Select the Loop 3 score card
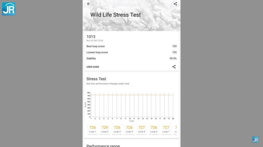The height and width of the screenshot is (147, 263). 117,129
